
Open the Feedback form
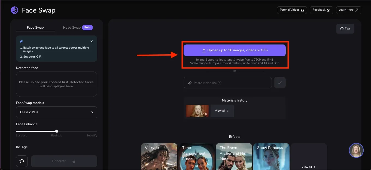tap(321, 10)
